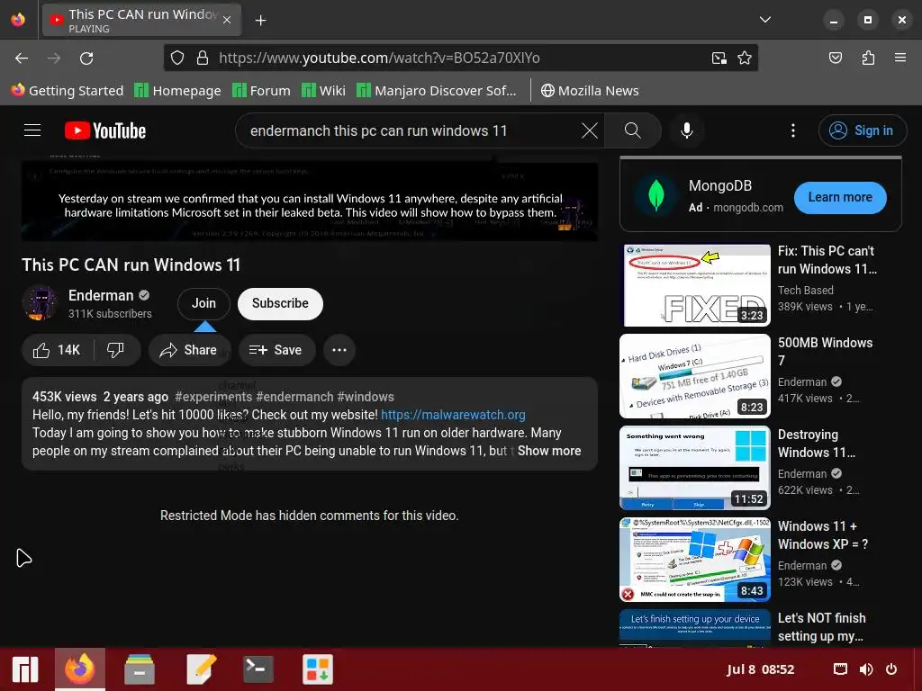
Task: Open the site security padlock info
Action: [203, 58]
